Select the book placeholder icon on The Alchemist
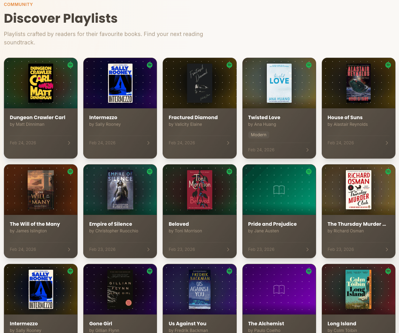Image resolution: width=399 pixels, height=333 pixels. click(279, 289)
